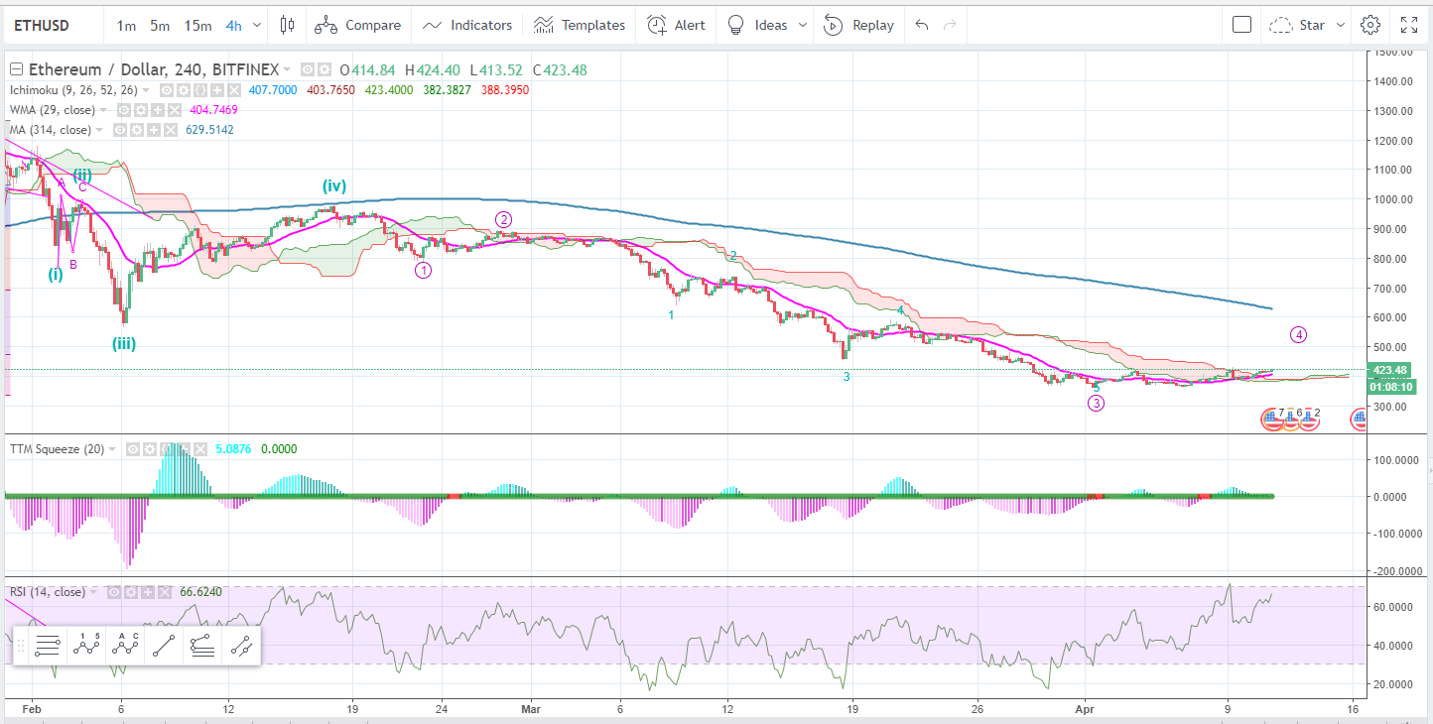Open the RSI (14, close) dropdown arrow
This screenshot has height=724, width=1433.
[92, 592]
